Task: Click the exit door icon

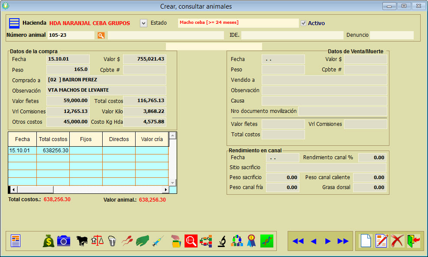Action: point(413,241)
